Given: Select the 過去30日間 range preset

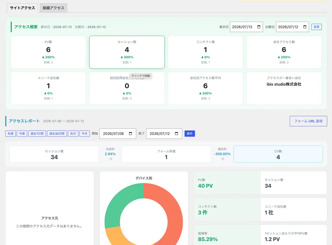Looking at the screenshot, I should click(x=57, y=134).
